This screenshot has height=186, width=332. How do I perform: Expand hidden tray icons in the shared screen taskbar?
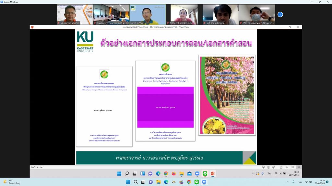point(254,174)
